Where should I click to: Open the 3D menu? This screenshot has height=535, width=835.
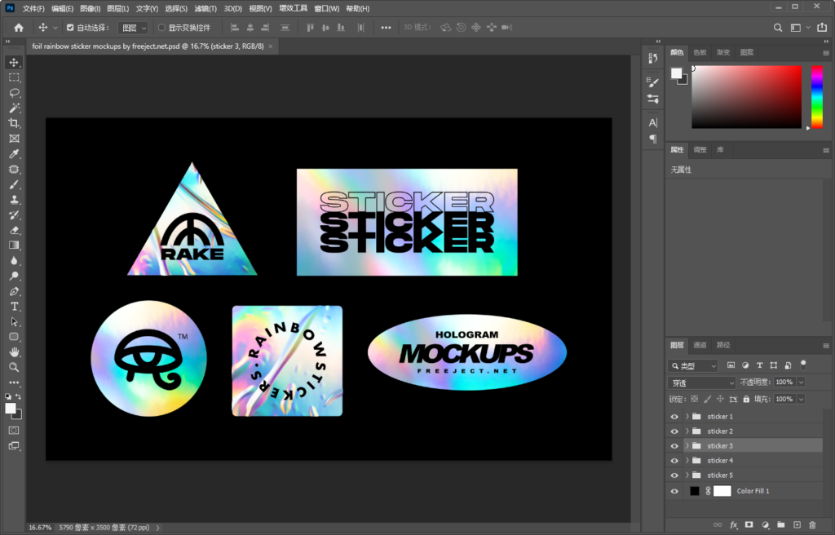232,8
